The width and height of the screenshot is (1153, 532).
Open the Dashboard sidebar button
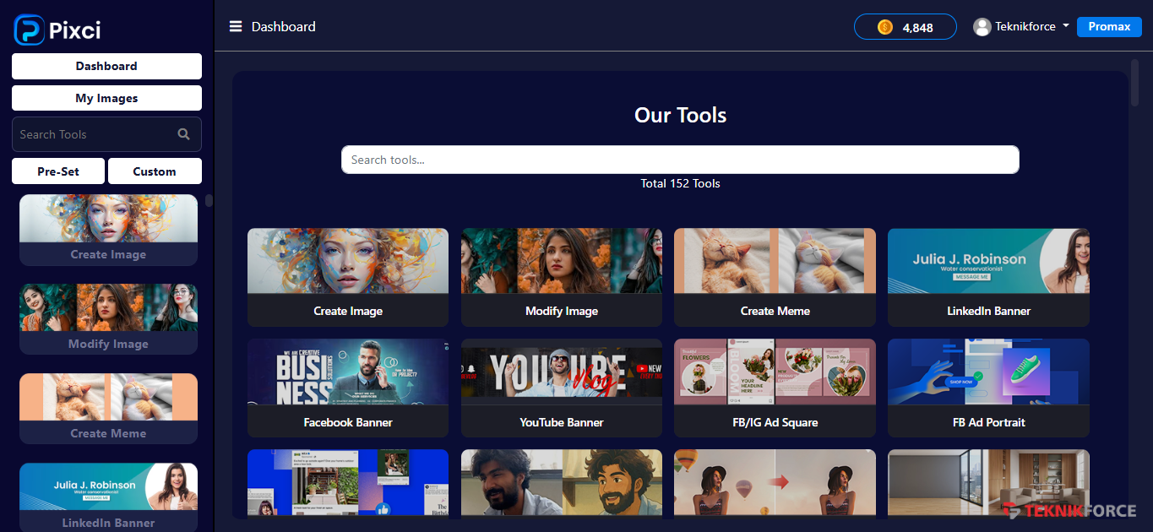[x=106, y=66]
